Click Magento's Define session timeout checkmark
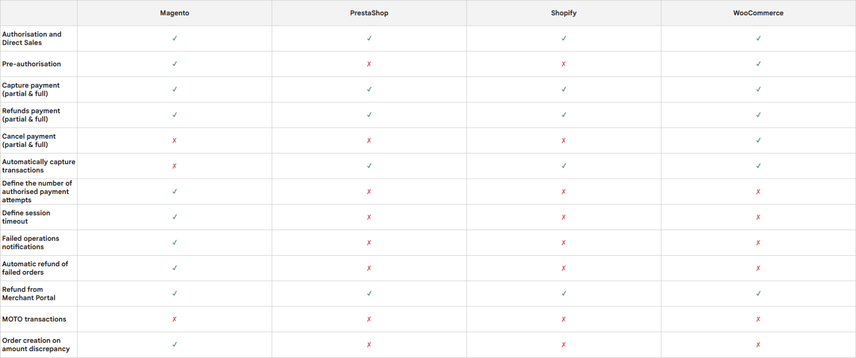The height and width of the screenshot is (358, 856). pyautogui.click(x=174, y=217)
